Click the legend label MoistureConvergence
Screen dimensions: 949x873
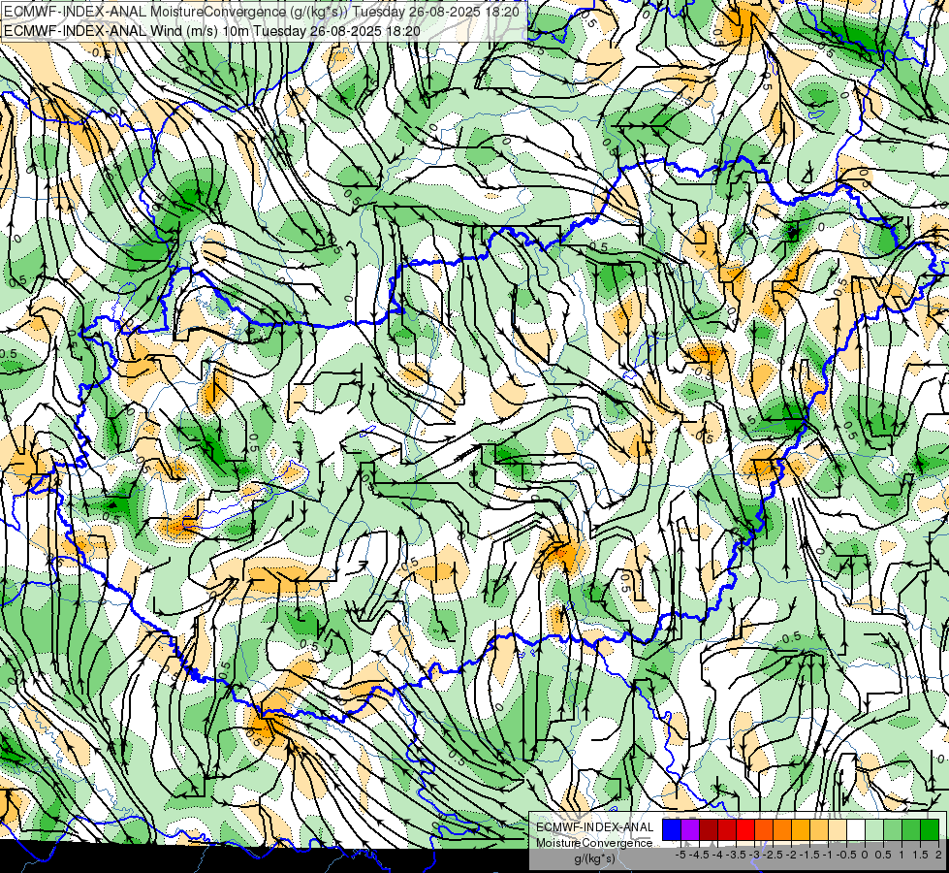click(x=594, y=843)
